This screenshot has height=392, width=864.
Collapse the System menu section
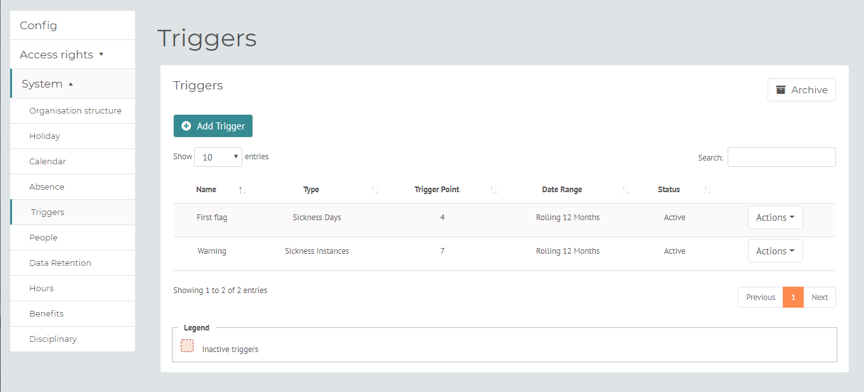tap(72, 84)
